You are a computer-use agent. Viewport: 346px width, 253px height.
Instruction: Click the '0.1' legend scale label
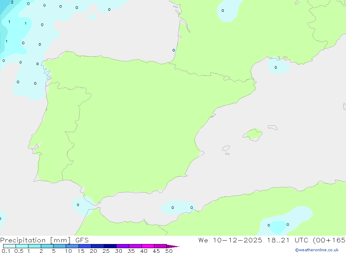pyautogui.click(x=6, y=251)
